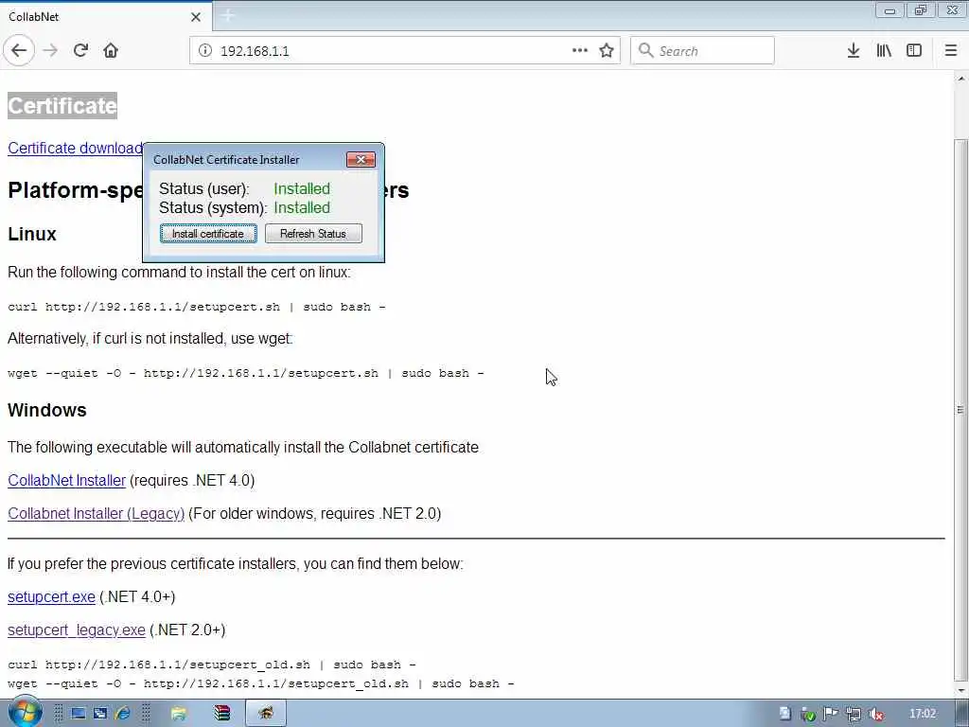Toggle the sidebar view
This screenshot has height=727, width=969.
(914, 50)
